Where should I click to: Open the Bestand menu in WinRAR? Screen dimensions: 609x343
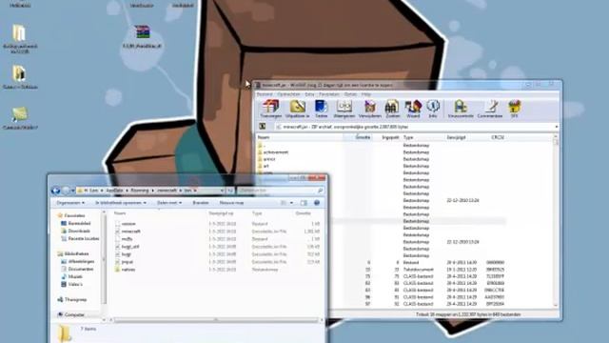pos(265,94)
